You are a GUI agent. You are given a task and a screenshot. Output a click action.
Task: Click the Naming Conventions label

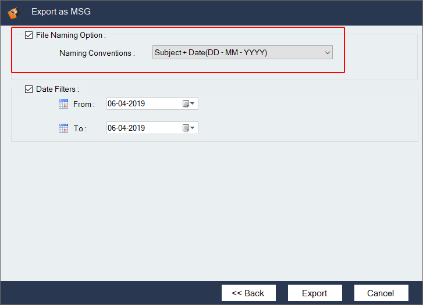tap(97, 53)
